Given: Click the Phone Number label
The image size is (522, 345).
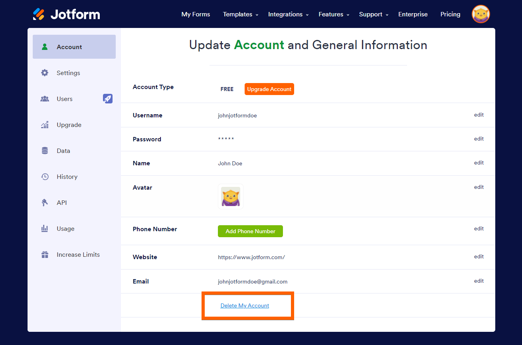Looking at the screenshot, I should tap(155, 229).
